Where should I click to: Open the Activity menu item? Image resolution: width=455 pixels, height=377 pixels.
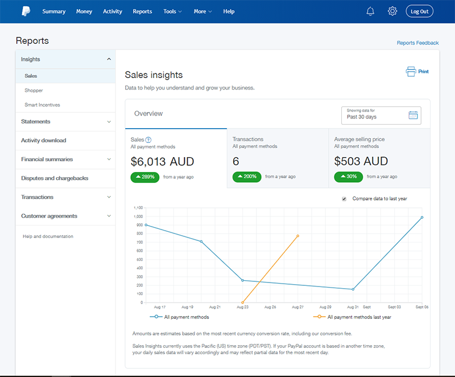113,11
